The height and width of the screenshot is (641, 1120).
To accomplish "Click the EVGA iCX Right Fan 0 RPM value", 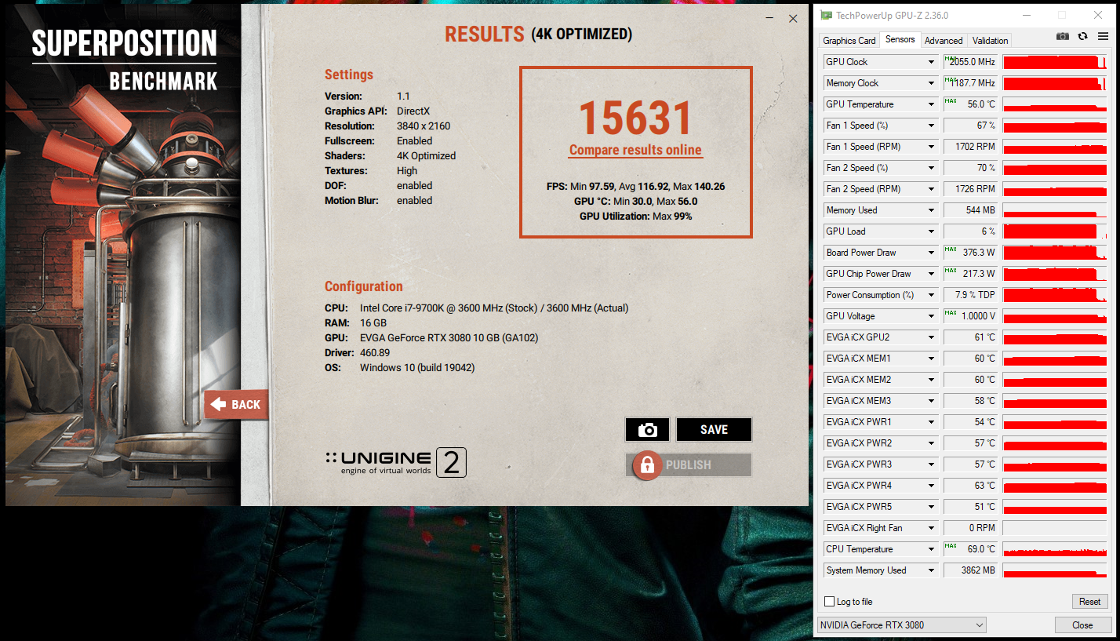I will [970, 528].
